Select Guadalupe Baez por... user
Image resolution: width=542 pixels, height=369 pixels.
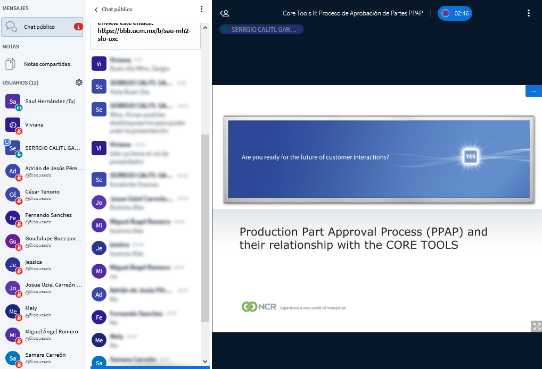click(43, 241)
